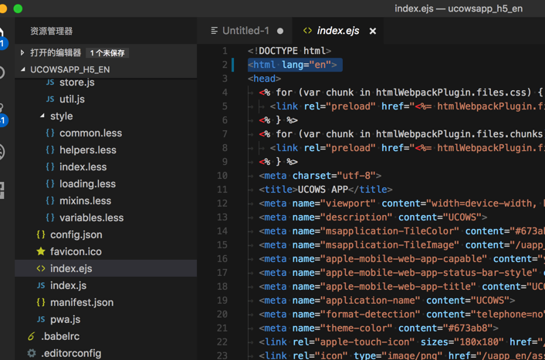The width and height of the screenshot is (545, 360).
Task: Open config.json in the explorer
Action: click(76, 234)
